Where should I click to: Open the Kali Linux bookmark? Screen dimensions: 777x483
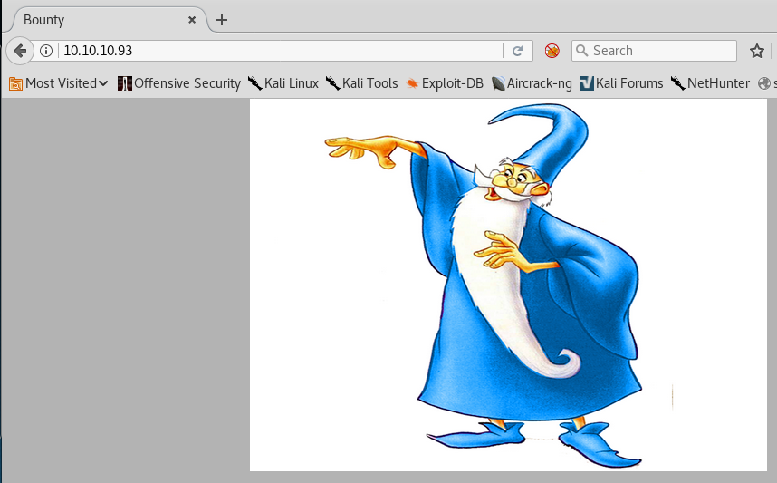pyautogui.click(x=283, y=83)
